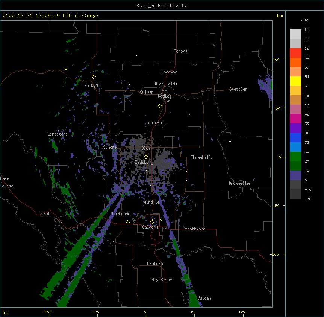
Task: Pick the royal blue 36-33 dBZ swatch
Action: (x=295, y=138)
